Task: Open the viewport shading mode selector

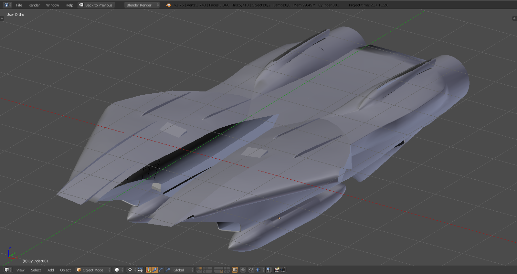Action: tap(119, 270)
